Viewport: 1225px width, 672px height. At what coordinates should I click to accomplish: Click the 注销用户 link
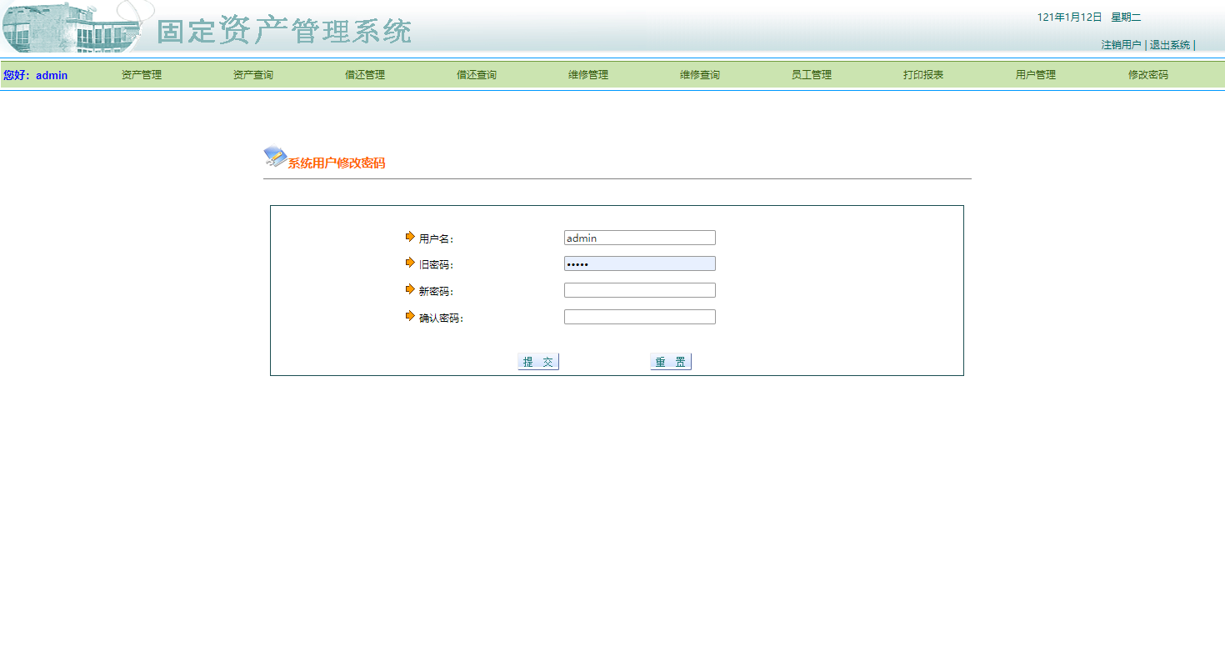[x=1121, y=45]
